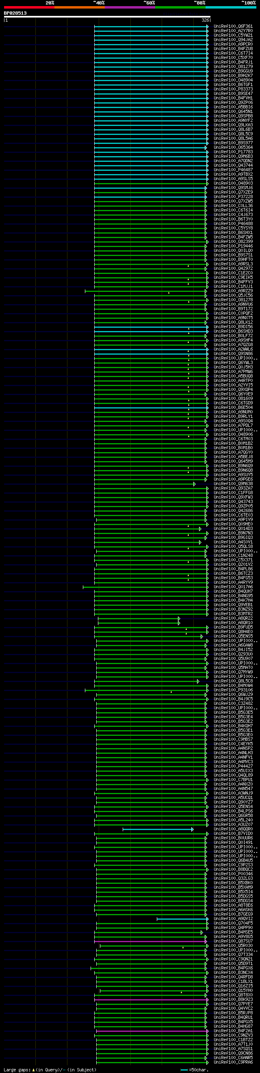Viewport: 260px width, 1073px height.
Task: Click the orange ~40% identity legend segment
Action: [x=79, y=7]
